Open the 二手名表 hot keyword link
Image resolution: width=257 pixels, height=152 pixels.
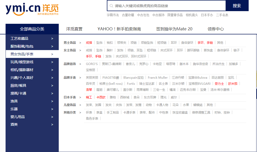222,15
